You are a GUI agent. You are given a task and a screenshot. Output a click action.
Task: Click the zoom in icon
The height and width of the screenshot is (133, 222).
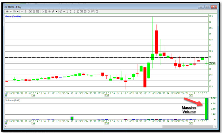pos(30,12)
